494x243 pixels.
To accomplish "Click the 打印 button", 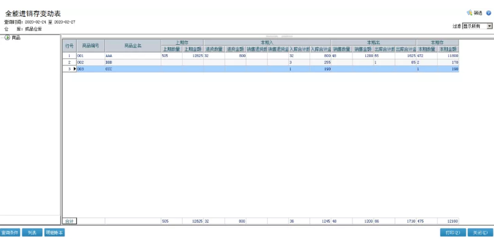I will tap(453, 233).
